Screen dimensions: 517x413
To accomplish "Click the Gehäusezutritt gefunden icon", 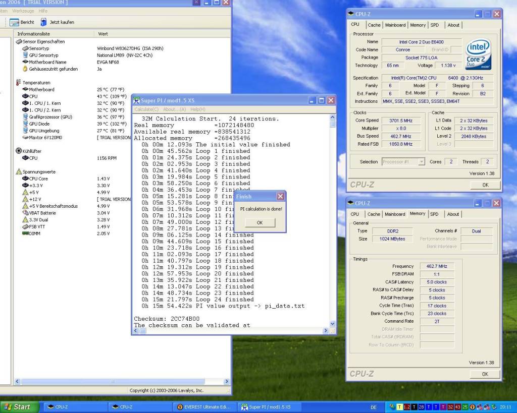I will pyautogui.click(x=25, y=69).
